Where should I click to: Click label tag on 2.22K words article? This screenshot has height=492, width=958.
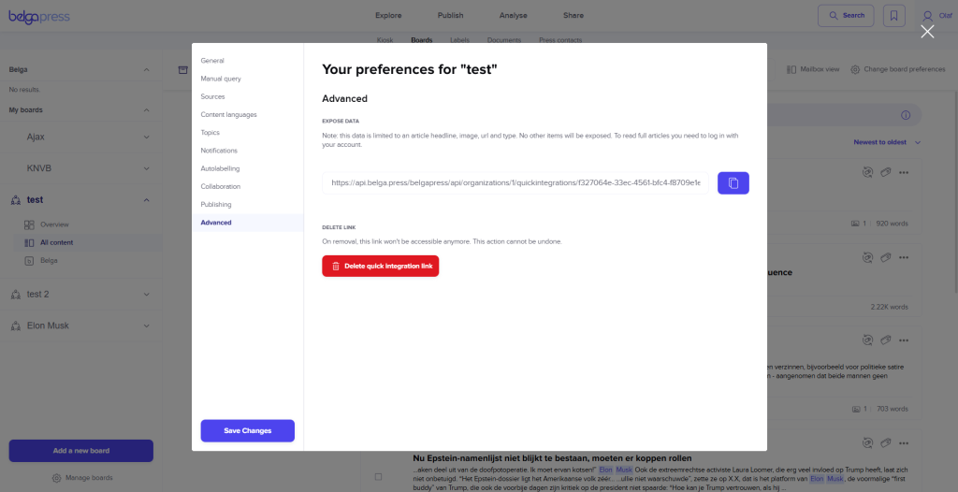point(885,258)
